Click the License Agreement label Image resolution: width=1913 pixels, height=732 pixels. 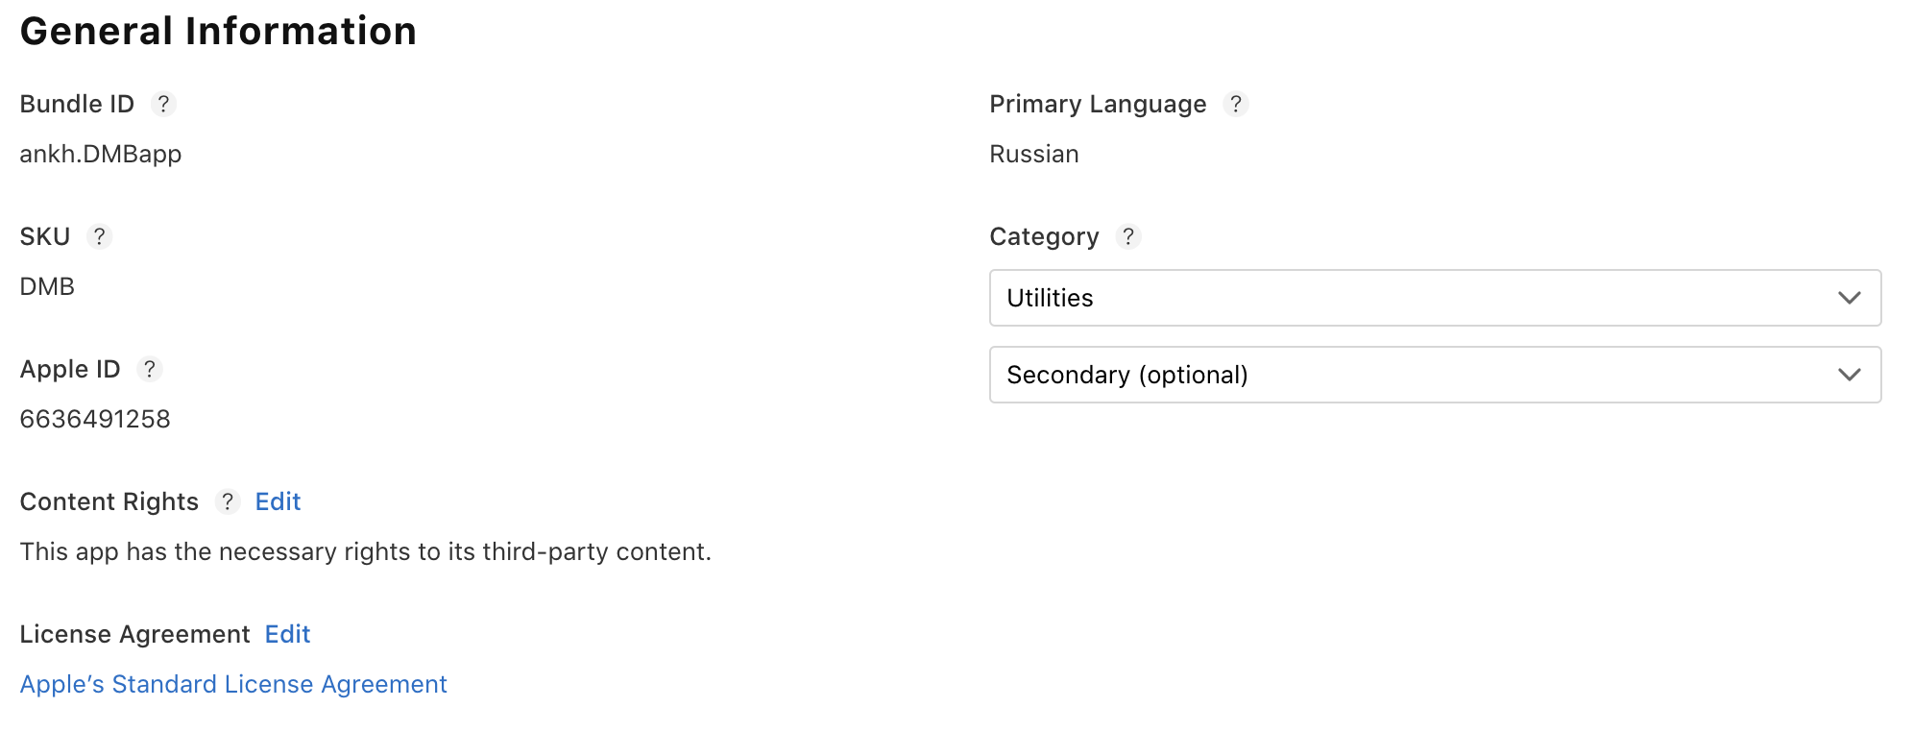pos(134,634)
